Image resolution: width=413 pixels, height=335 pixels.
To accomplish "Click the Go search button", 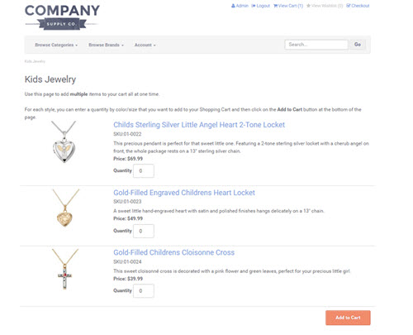I will 358,45.
